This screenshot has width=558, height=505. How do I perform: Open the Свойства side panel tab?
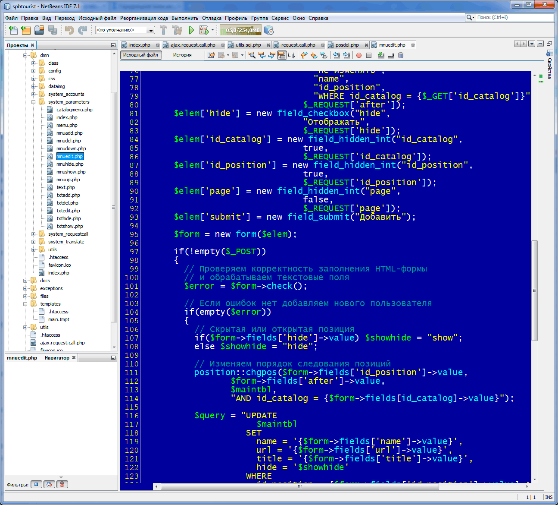[549, 66]
